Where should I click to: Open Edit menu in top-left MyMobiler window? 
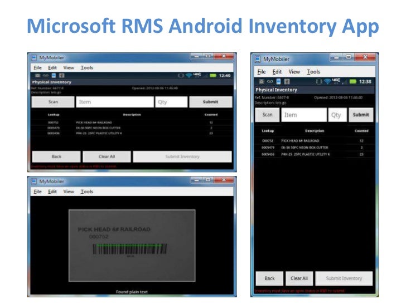tap(52, 68)
